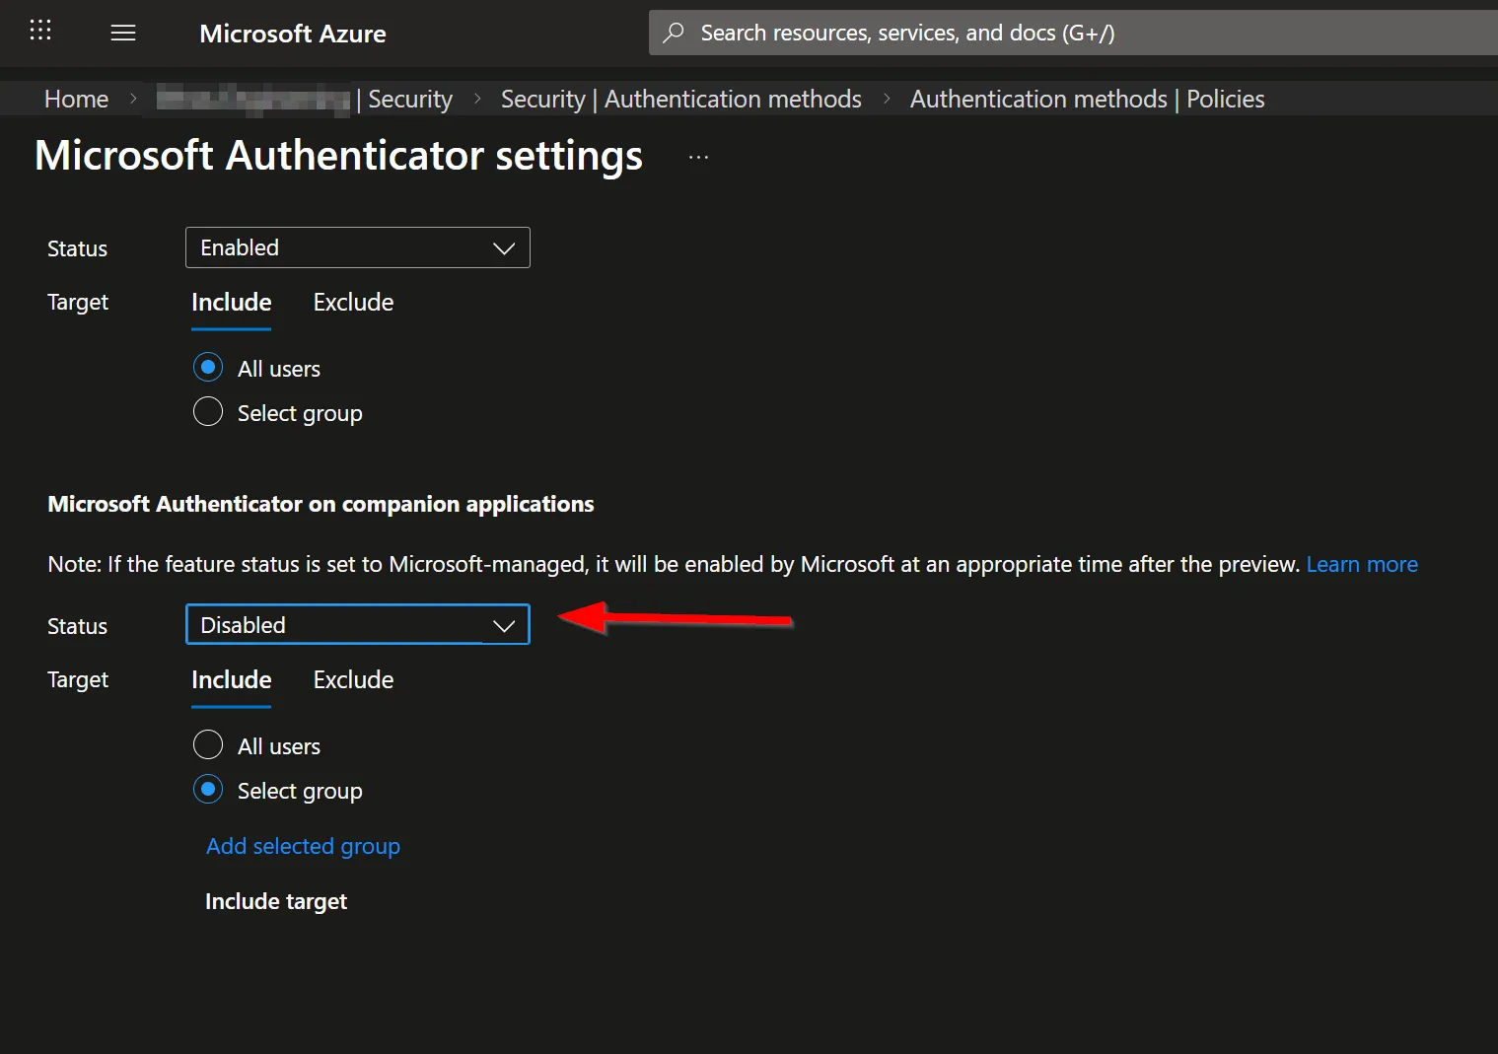Select All users for companion applications
1498x1054 pixels.
coord(208,745)
